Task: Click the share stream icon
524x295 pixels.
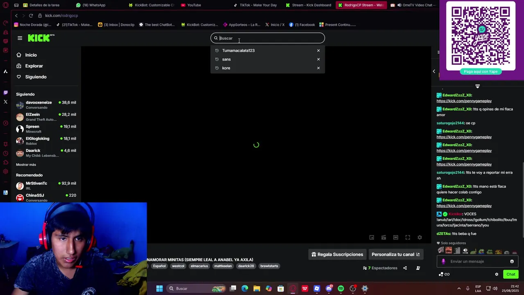Action: coord(405,268)
